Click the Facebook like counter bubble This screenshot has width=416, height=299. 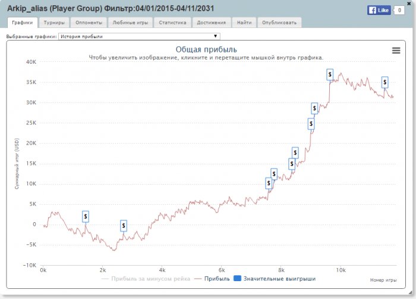[399, 10]
